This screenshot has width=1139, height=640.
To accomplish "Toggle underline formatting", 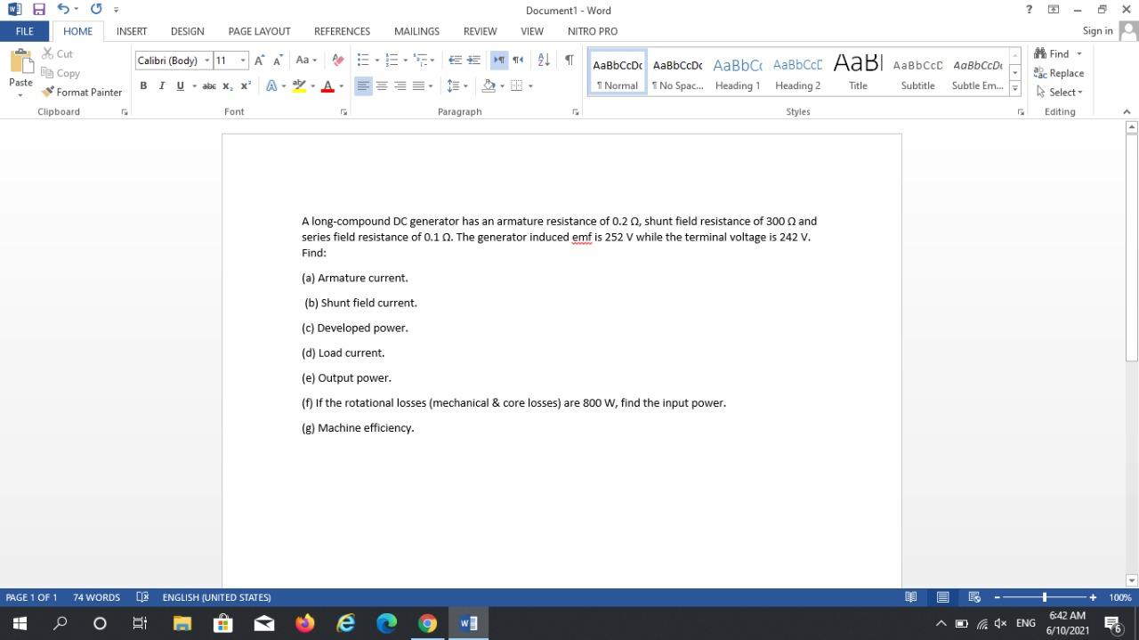I will pyautogui.click(x=178, y=85).
